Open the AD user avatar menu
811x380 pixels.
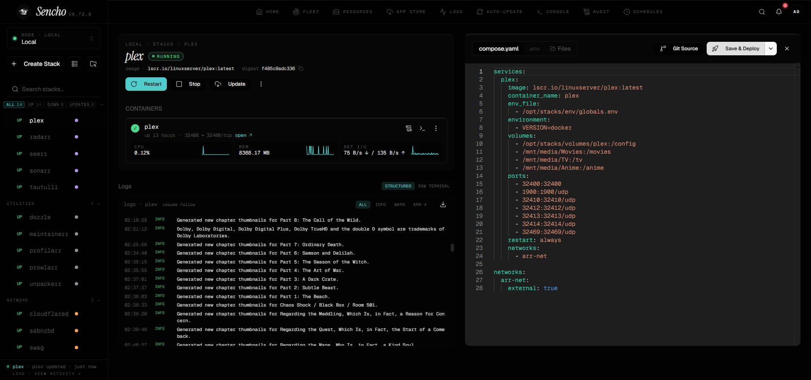pos(796,12)
